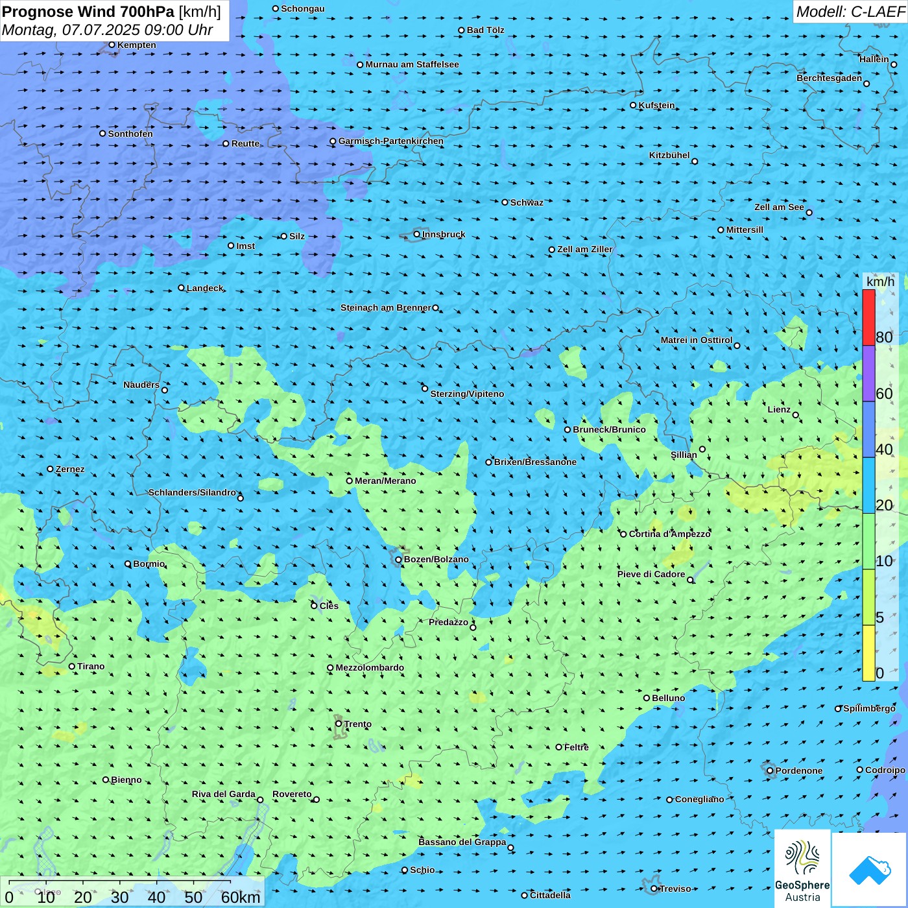Click the blue cloud logo icon
The height and width of the screenshot is (908, 908).
(870, 870)
